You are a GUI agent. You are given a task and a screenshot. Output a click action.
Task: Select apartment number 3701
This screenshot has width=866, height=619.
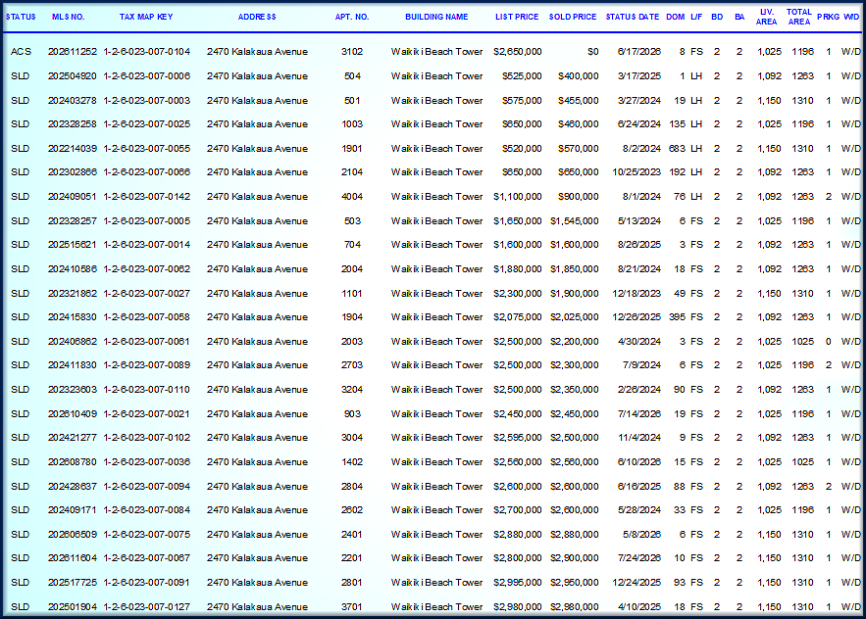(x=352, y=607)
